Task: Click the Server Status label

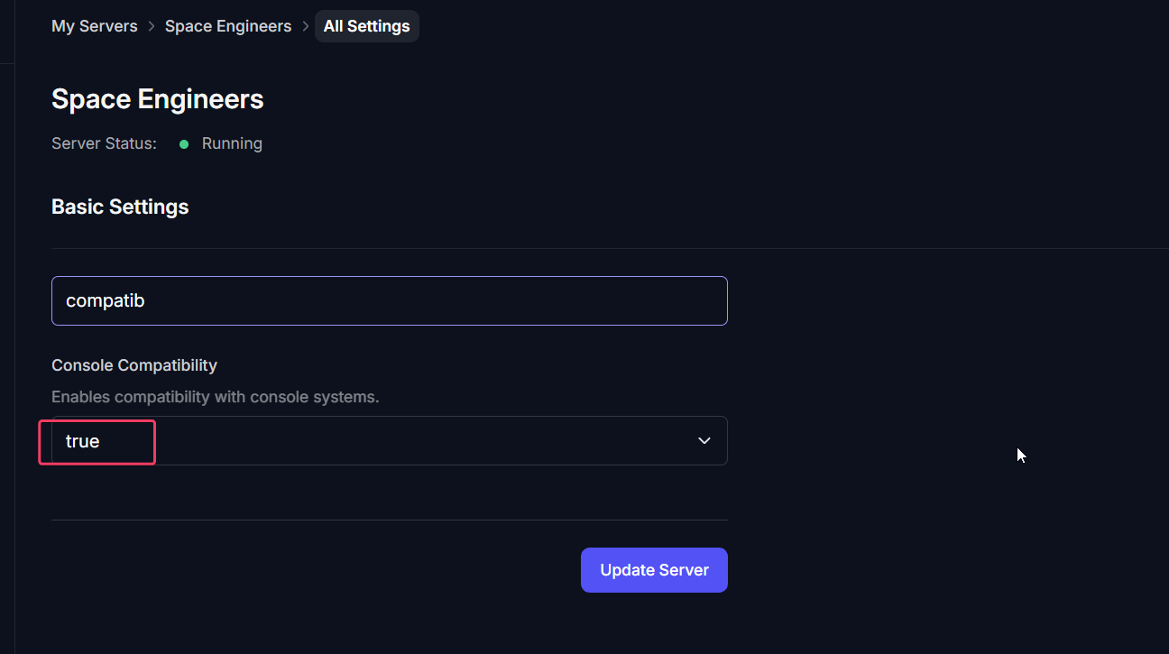Action: point(103,143)
